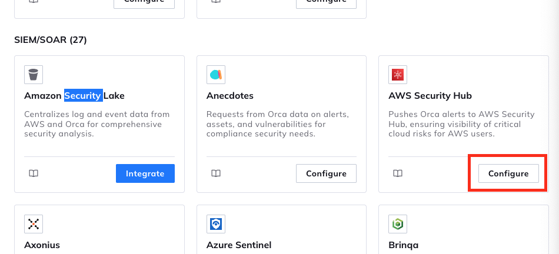Click the Amazon Security Lake bucket icon
Image resolution: width=559 pixels, height=254 pixels.
(34, 75)
